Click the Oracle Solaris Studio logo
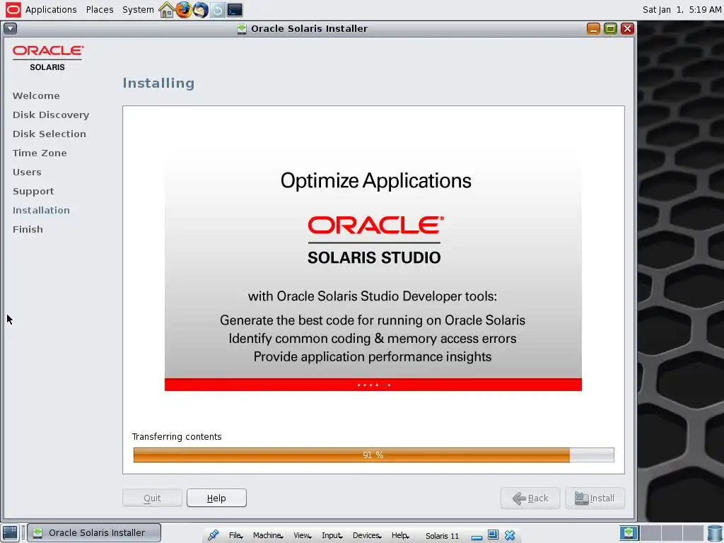This screenshot has width=724, height=543. click(375, 240)
